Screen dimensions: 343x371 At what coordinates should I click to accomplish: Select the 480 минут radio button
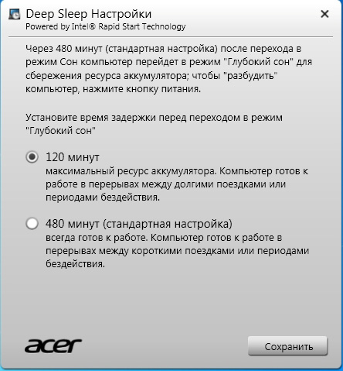click(32, 224)
